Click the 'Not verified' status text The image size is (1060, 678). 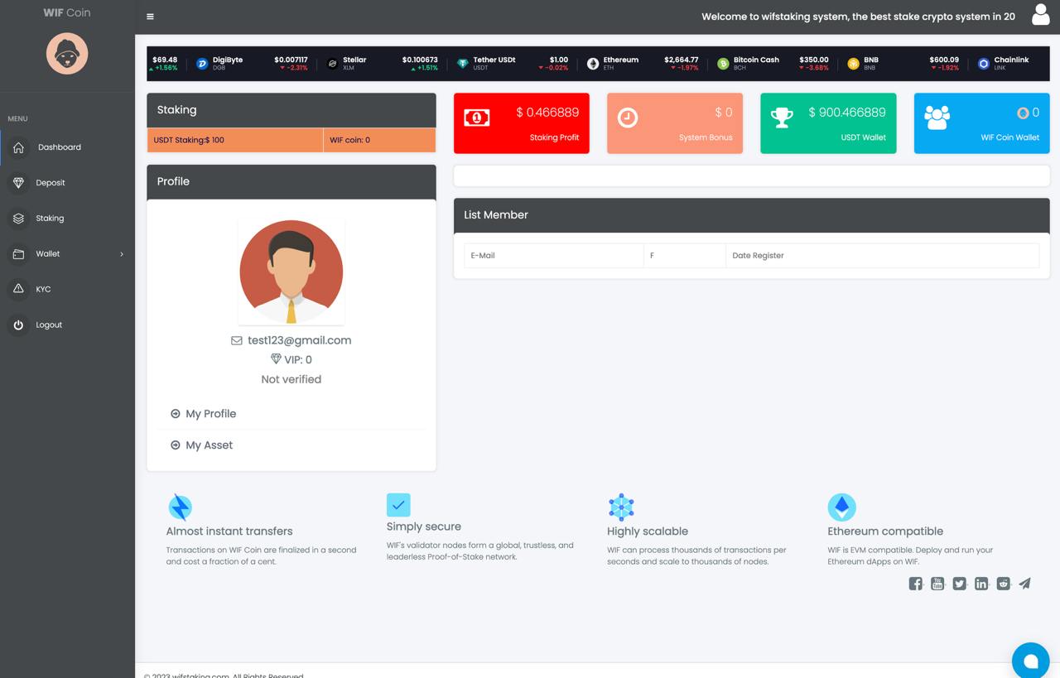291,379
